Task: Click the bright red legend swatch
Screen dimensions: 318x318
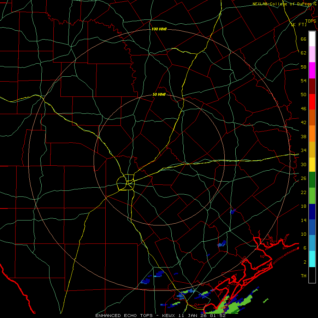Action: pyautogui.click(x=312, y=102)
